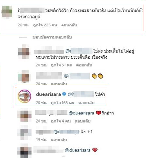Click the verified badge beside duearisara
The width and height of the screenshot is (146, 158).
click(x=64, y=94)
